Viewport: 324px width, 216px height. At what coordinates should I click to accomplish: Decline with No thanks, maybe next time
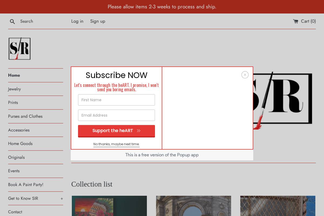[x=116, y=144]
